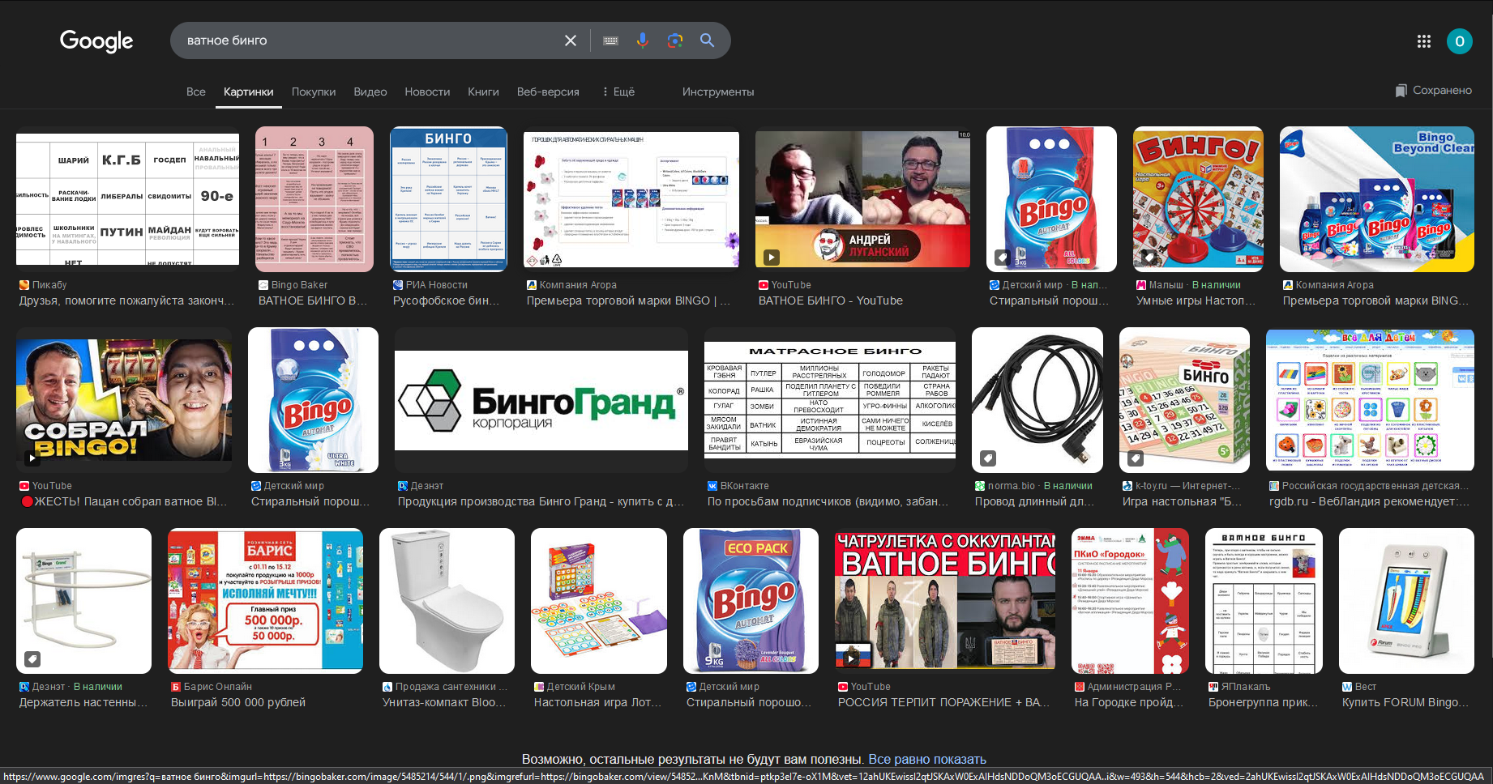The height and width of the screenshot is (784, 1493).
Task: Open the БИНГО! dartboard game thumbnail
Action: click(x=1198, y=199)
